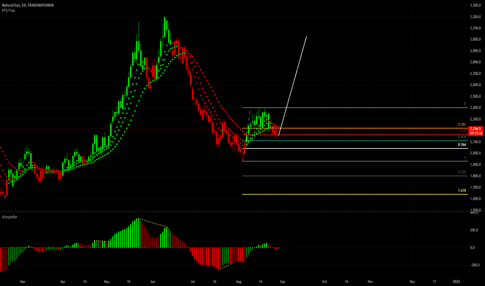Click the 3,000.0 price axis label
The image size is (485, 286).
(x=476, y=40)
